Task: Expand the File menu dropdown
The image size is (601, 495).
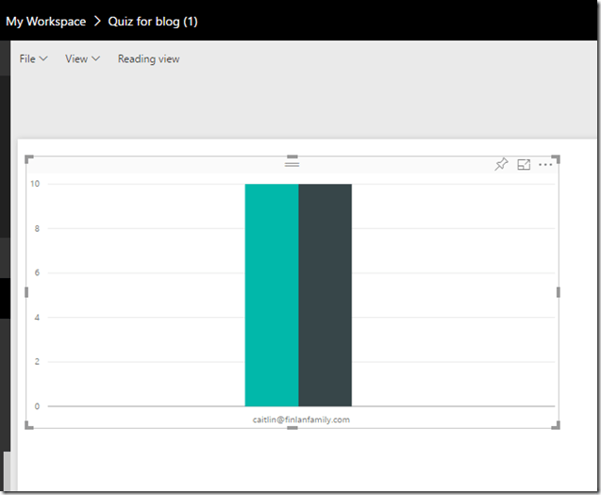Action: tap(33, 59)
